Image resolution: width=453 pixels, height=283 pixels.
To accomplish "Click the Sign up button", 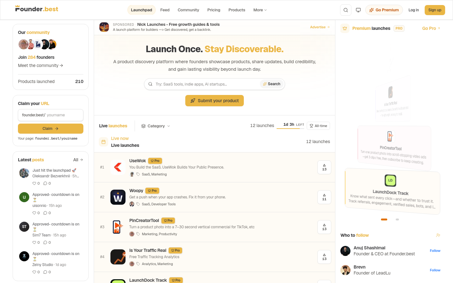I will pyautogui.click(x=435, y=10).
